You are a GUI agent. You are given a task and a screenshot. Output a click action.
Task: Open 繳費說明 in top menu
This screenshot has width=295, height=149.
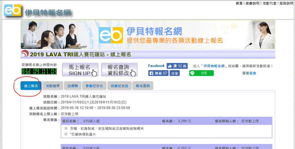point(252,3)
